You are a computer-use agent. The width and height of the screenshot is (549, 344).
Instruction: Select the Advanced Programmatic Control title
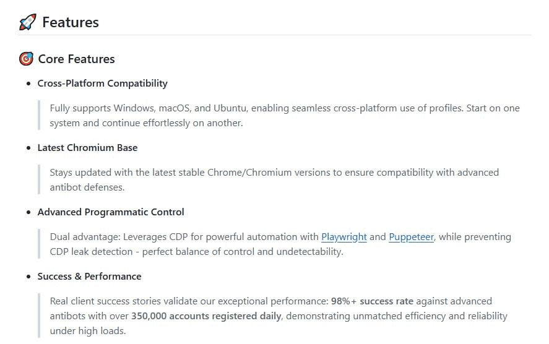[x=111, y=212]
